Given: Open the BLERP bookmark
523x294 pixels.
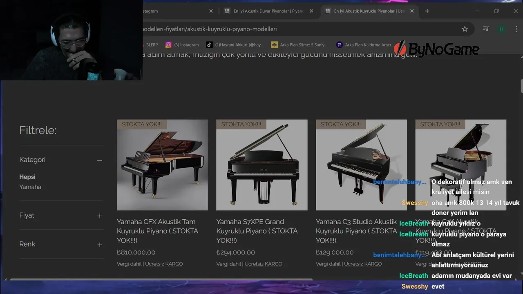Looking at the screenshot, I should 150,45.
